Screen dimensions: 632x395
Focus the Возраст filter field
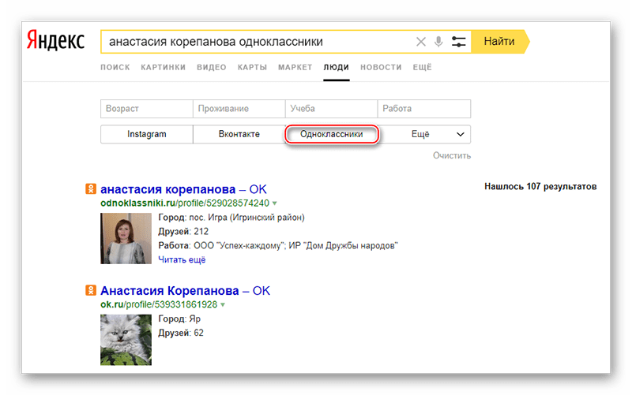[147, 109]
